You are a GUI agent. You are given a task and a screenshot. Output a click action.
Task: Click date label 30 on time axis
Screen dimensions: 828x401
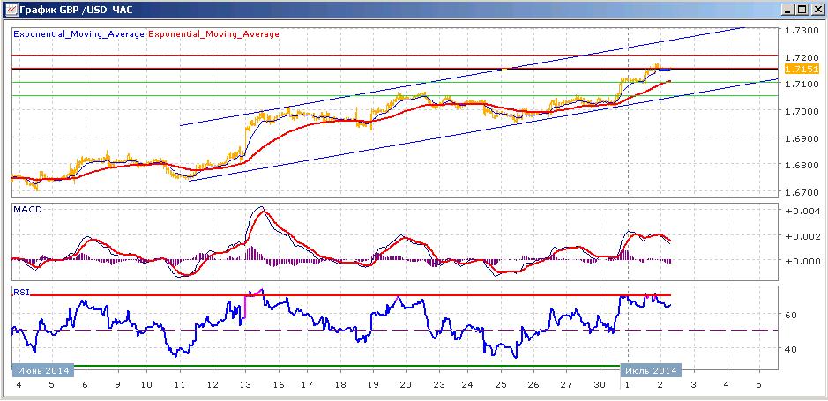coord(598,384)
